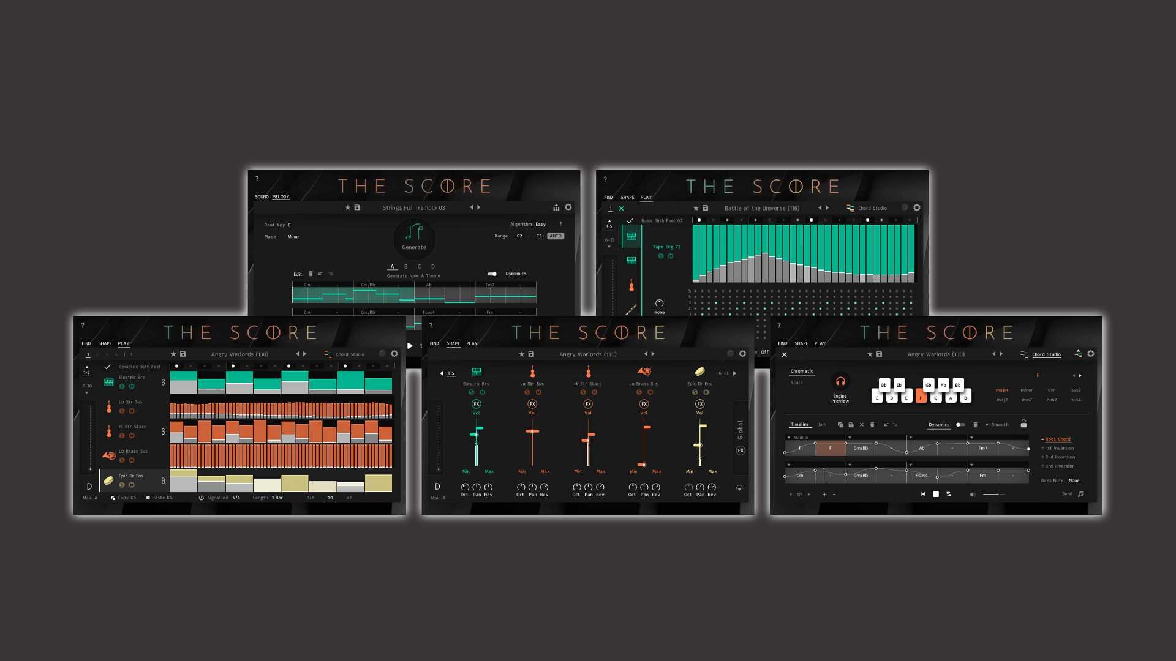Select the minor chord type

[1027, 390]
